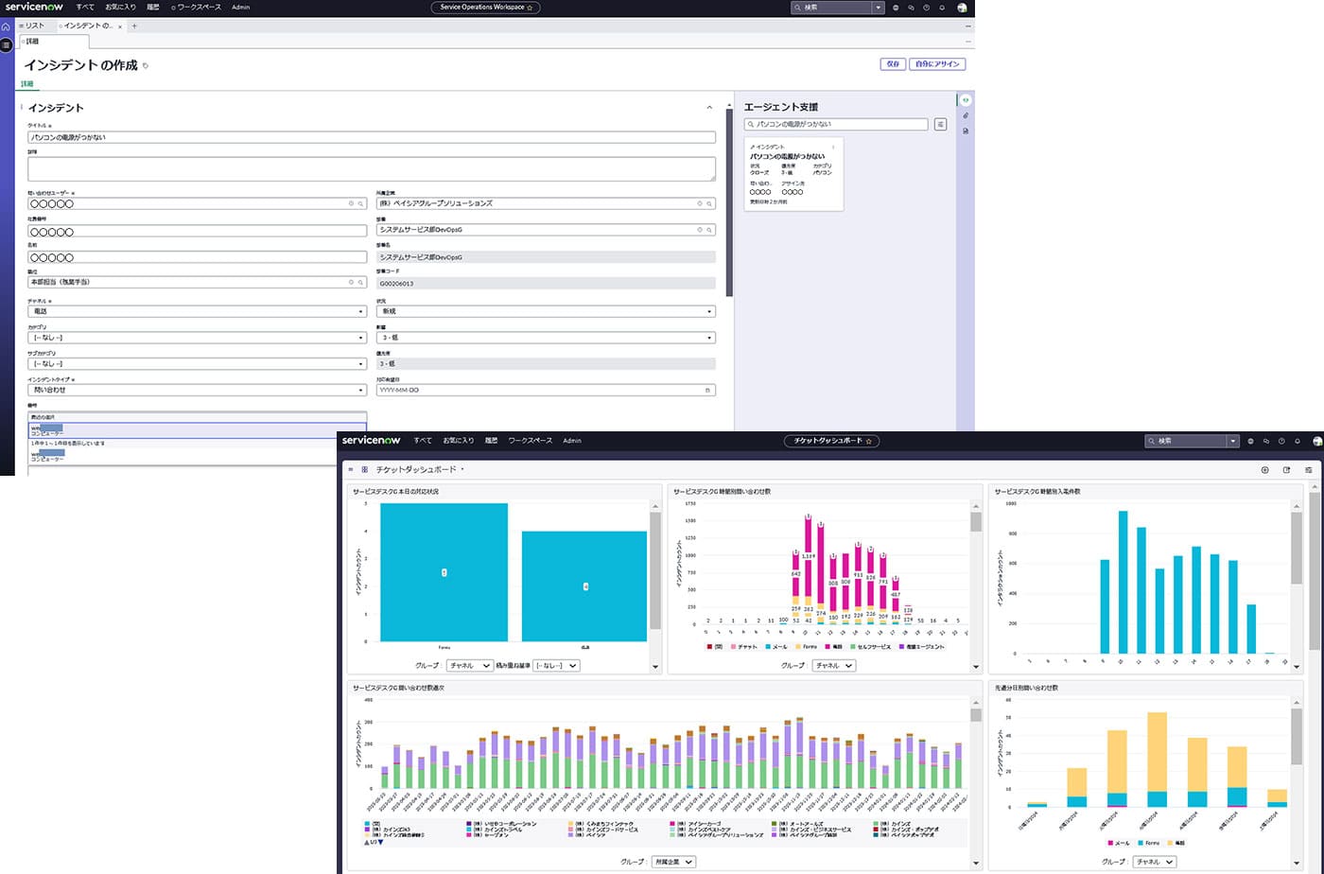1324x874 pixels.
Task: Collapse the インシデント section chevron
Action: point(709,108)
